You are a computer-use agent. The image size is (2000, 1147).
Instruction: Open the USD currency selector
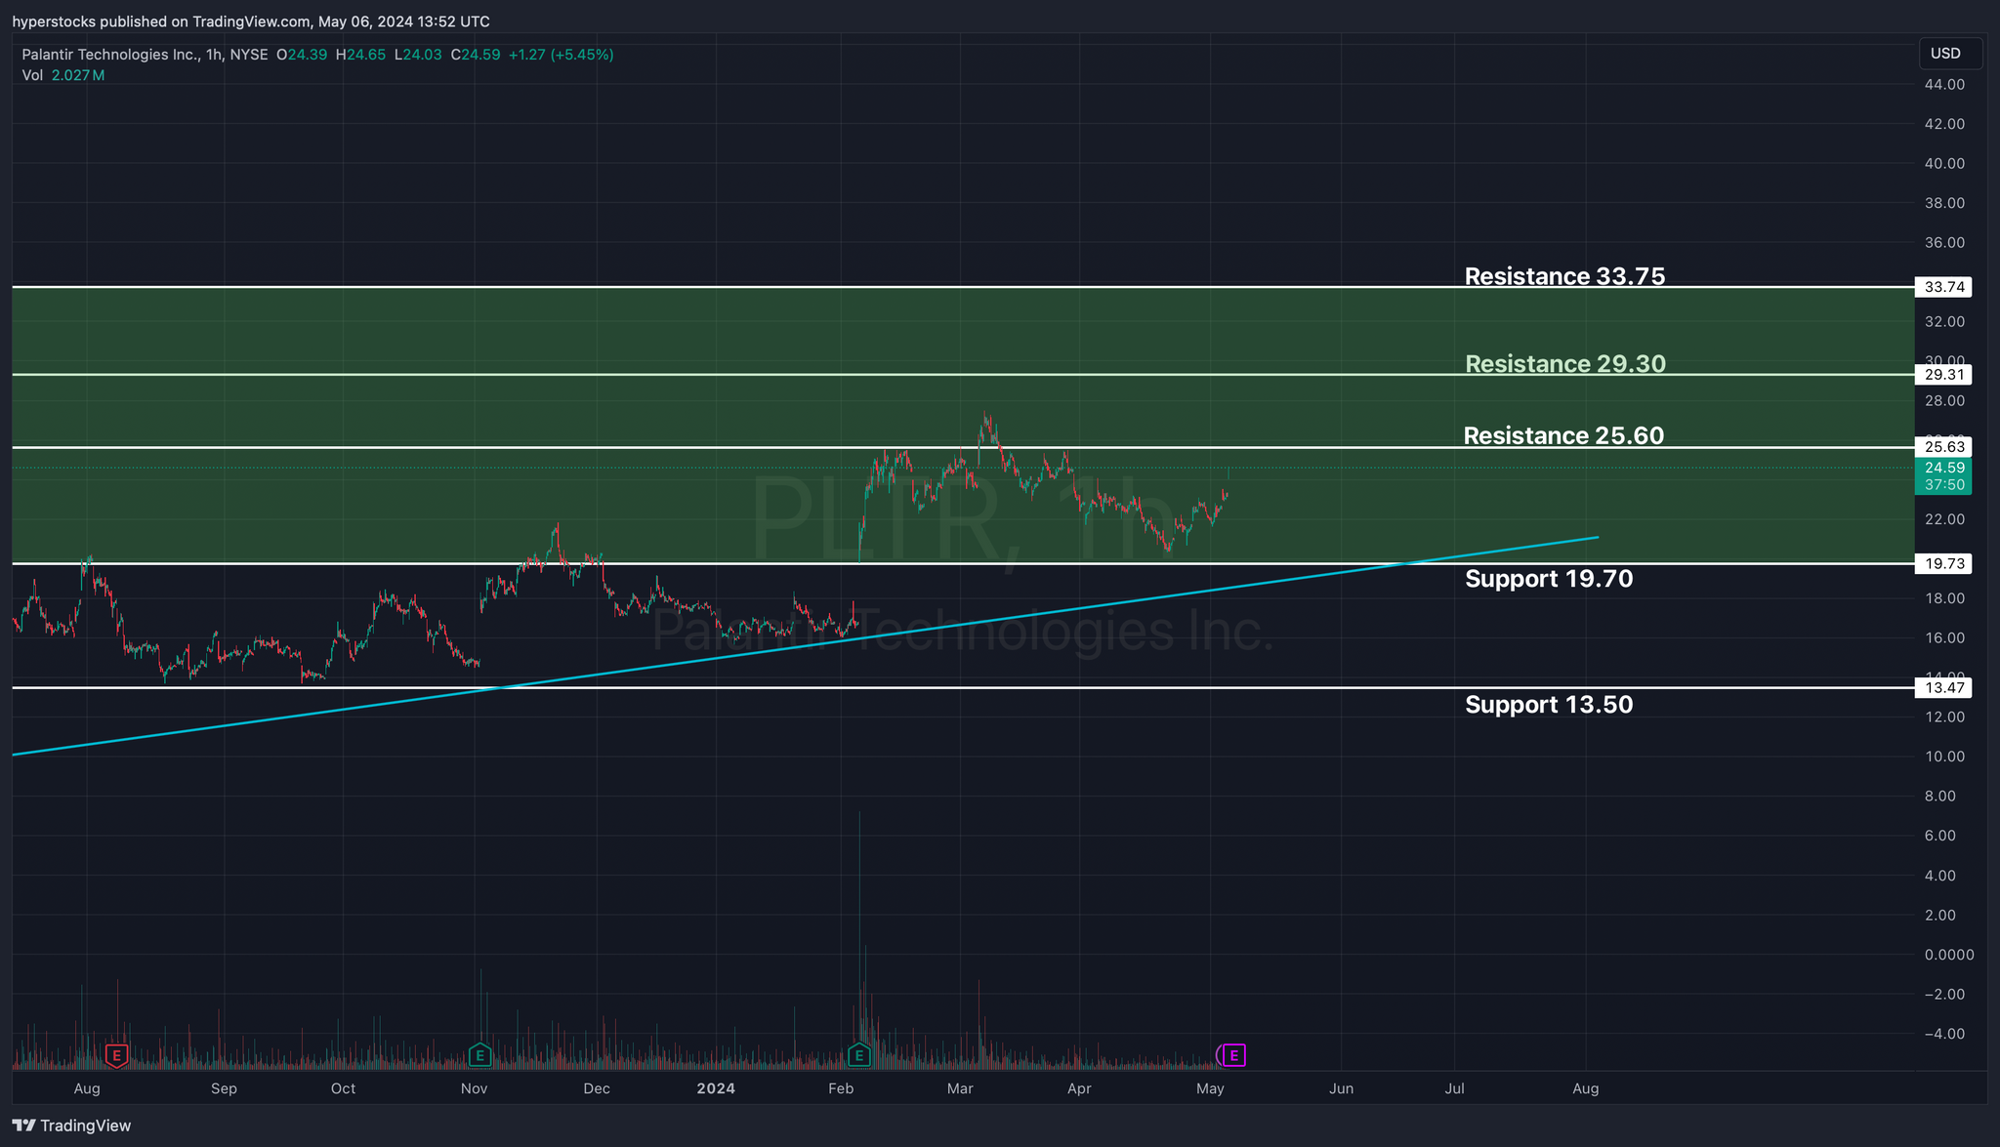tap(1948, 54)
